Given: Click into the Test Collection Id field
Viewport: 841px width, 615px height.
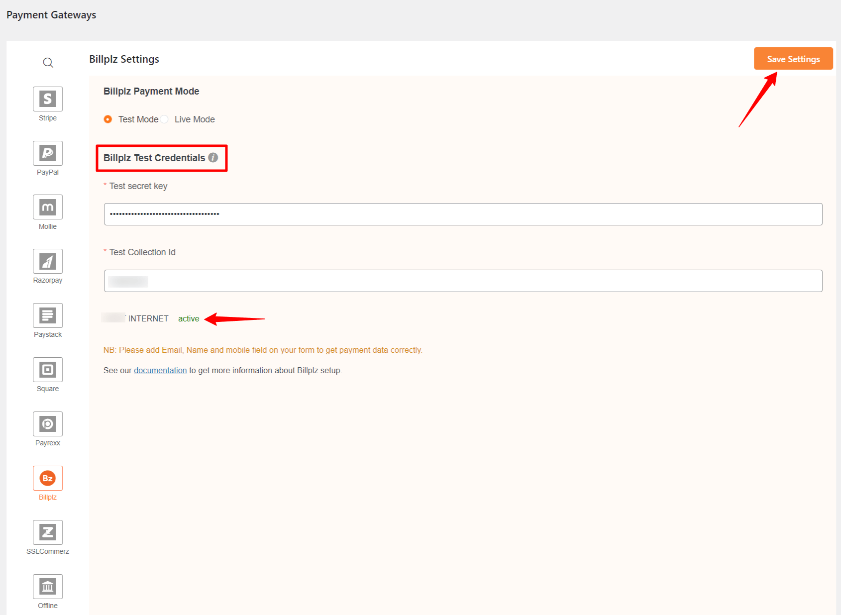Looking at the screenshot, I should [463, 281].
